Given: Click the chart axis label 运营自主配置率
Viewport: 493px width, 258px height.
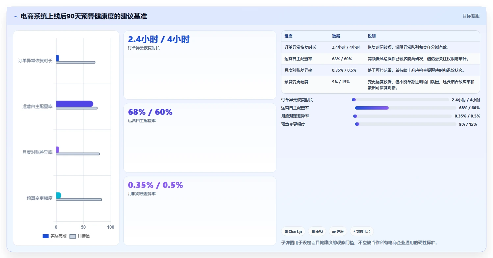Looking at the screenshot, I should click(x=38, y=107).
